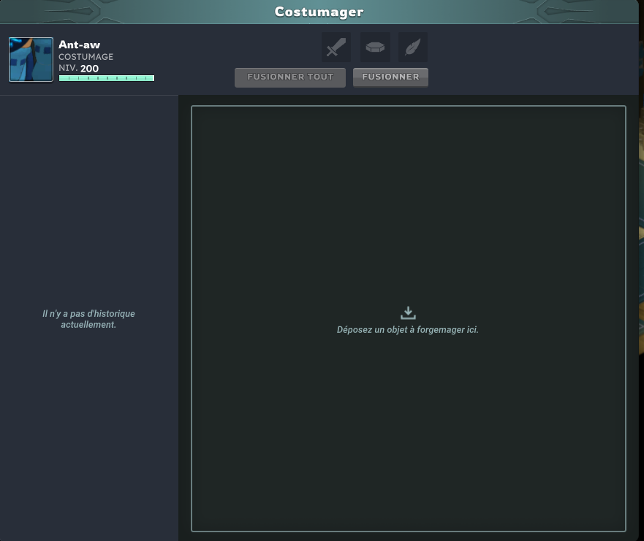Click the Fusionner button
Image resolution: width=644 pixels, height=541 pixels.
tap(390, 77)
